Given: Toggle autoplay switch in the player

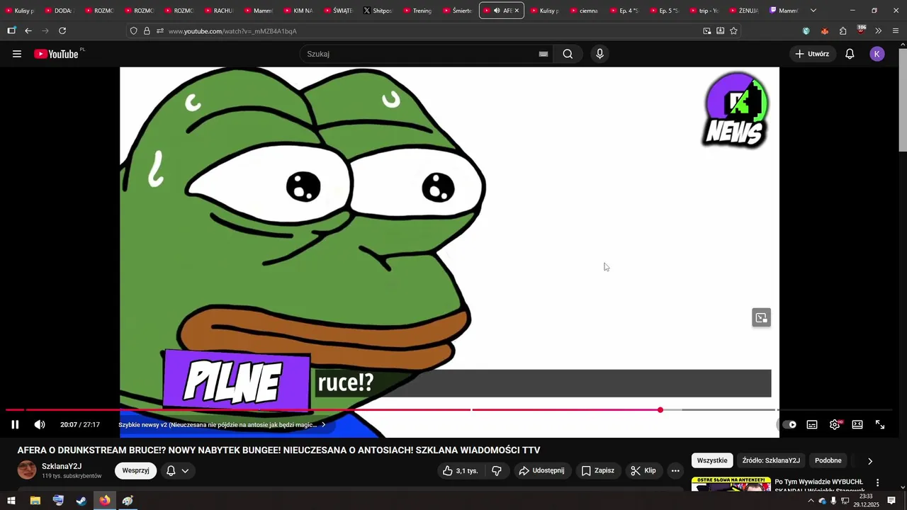Looking at the screenshot, I should [x=789, y=424].
